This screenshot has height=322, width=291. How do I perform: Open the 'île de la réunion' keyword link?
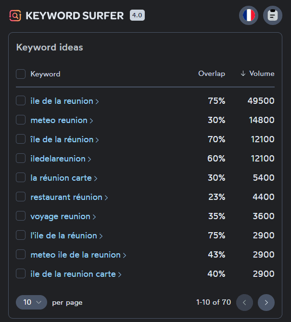(x=62, y=139)
